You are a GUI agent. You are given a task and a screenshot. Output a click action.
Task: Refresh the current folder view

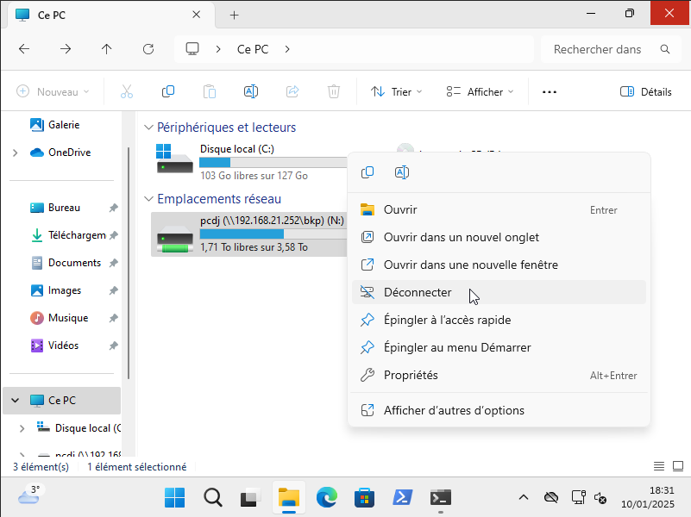[x=148, y=49]
